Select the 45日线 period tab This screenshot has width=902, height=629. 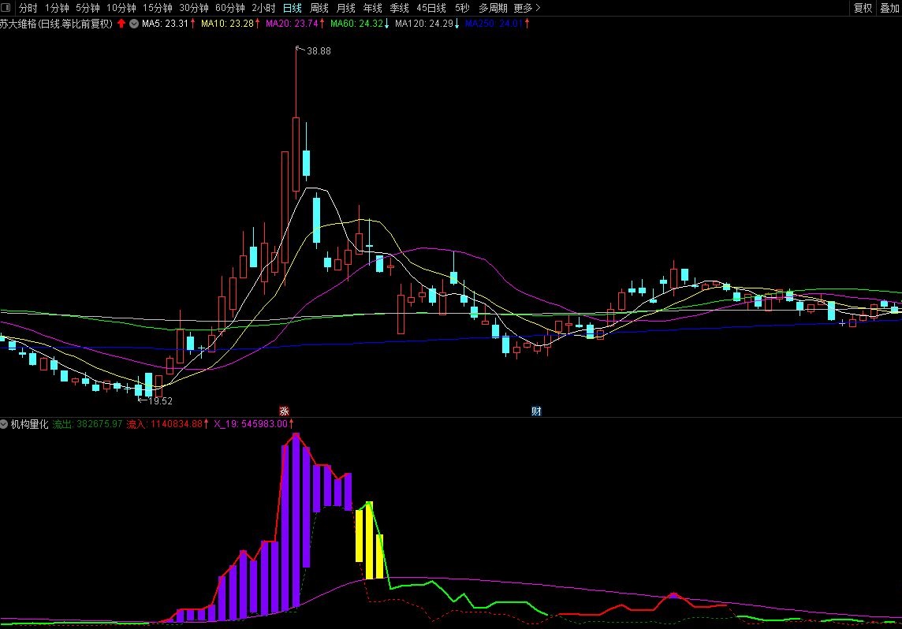coord(431,8)
